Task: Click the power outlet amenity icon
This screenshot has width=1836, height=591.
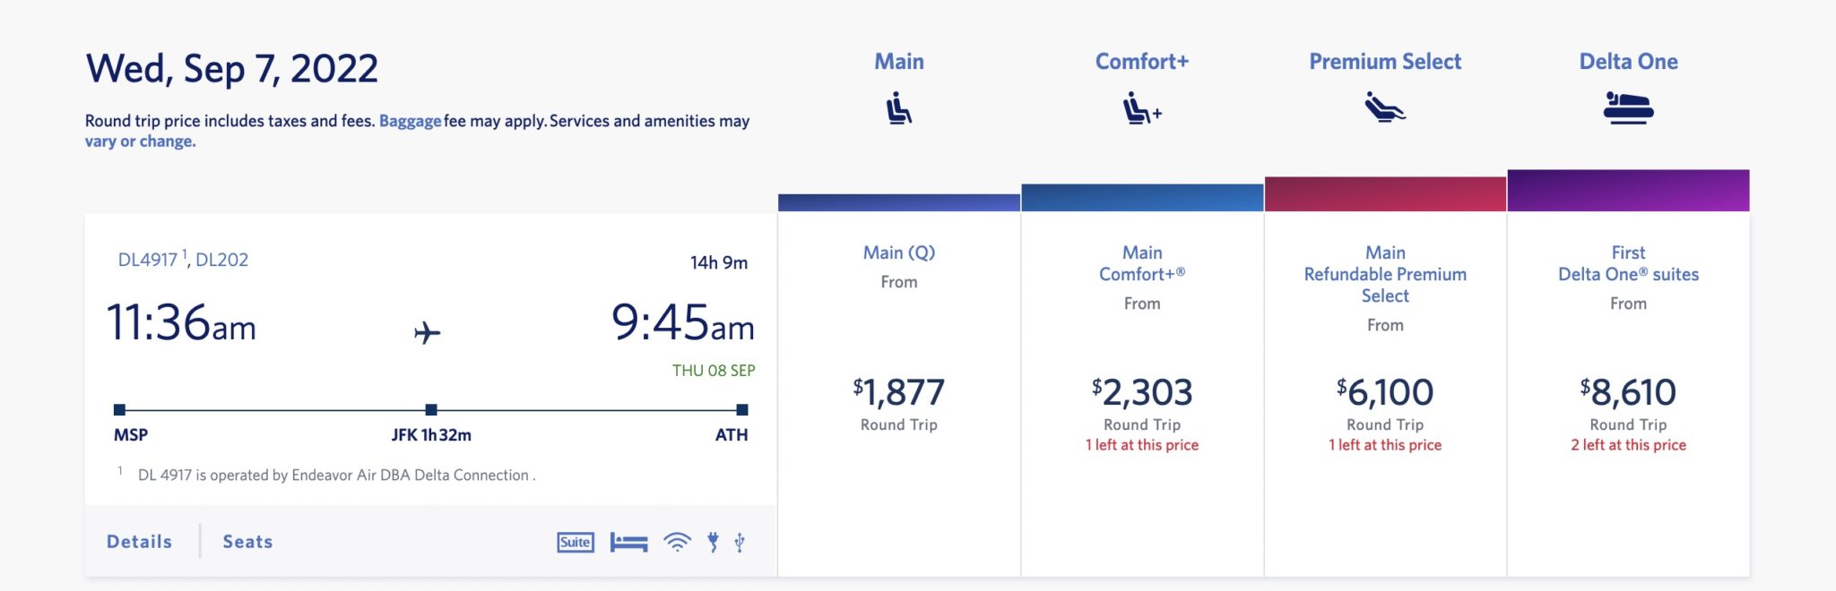Action: click(713, 542)
